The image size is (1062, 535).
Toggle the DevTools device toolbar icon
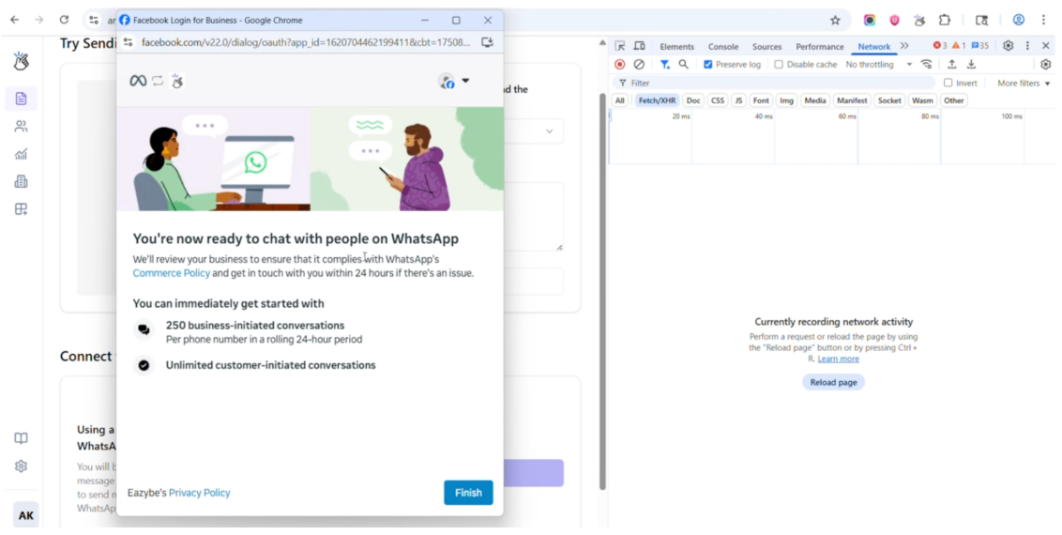pos(639,46)
